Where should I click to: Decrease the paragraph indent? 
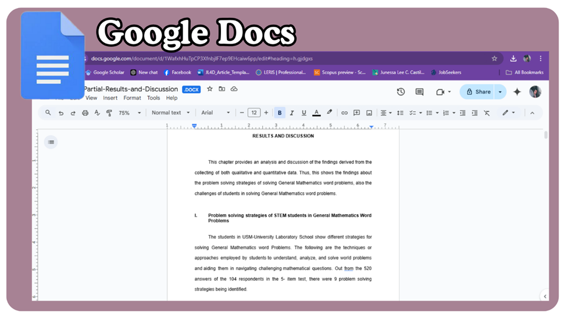point(462,113)
